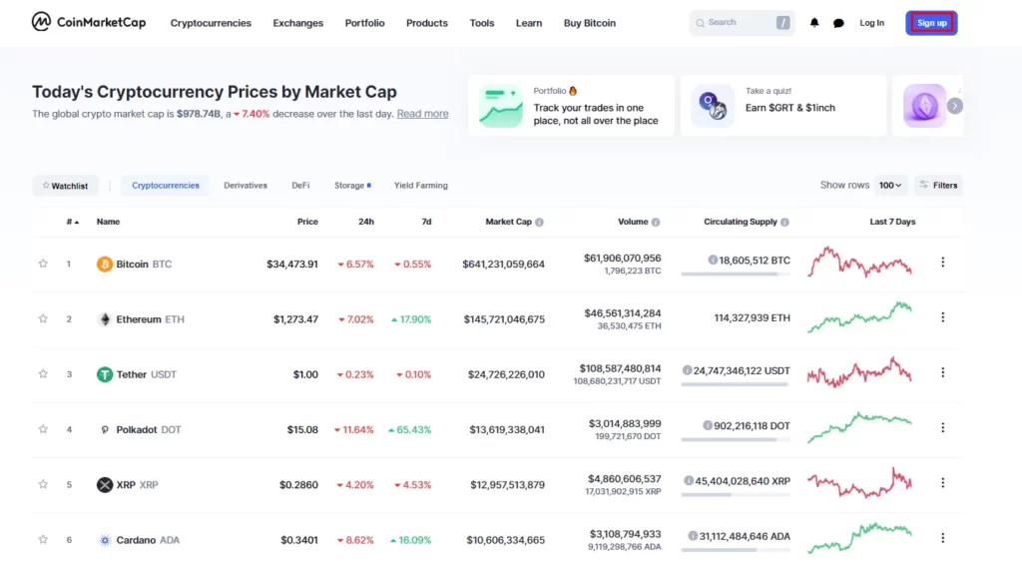Open the chat bubble icon in header

(838, 23)
